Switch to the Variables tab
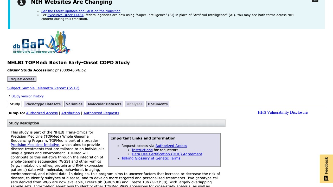Screen dimensions: 333x187 (x=74, y=104)
